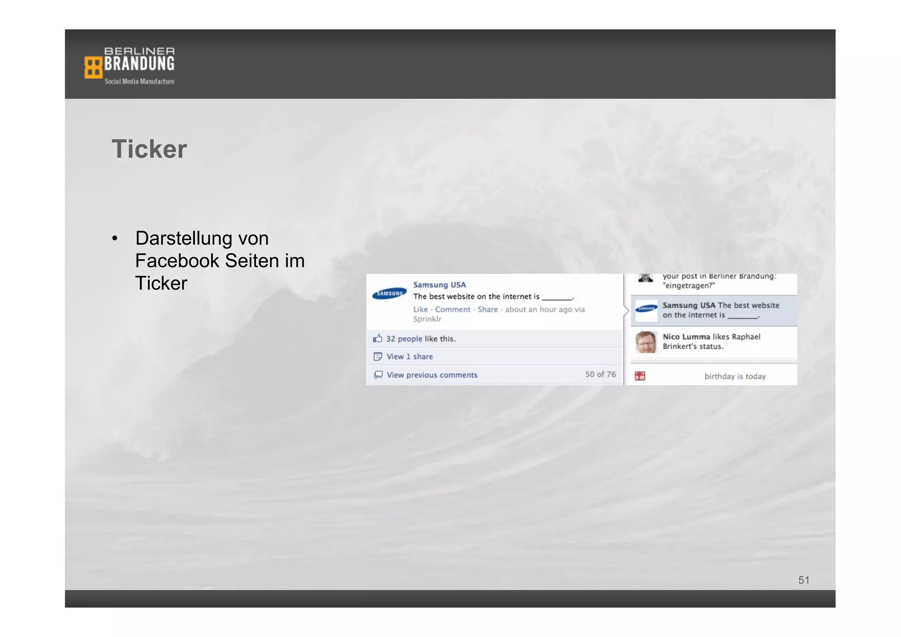The image size is (901, 637).
Task: Click the 'Social Media Manufacture' tagline
Action: click(139, 81)
